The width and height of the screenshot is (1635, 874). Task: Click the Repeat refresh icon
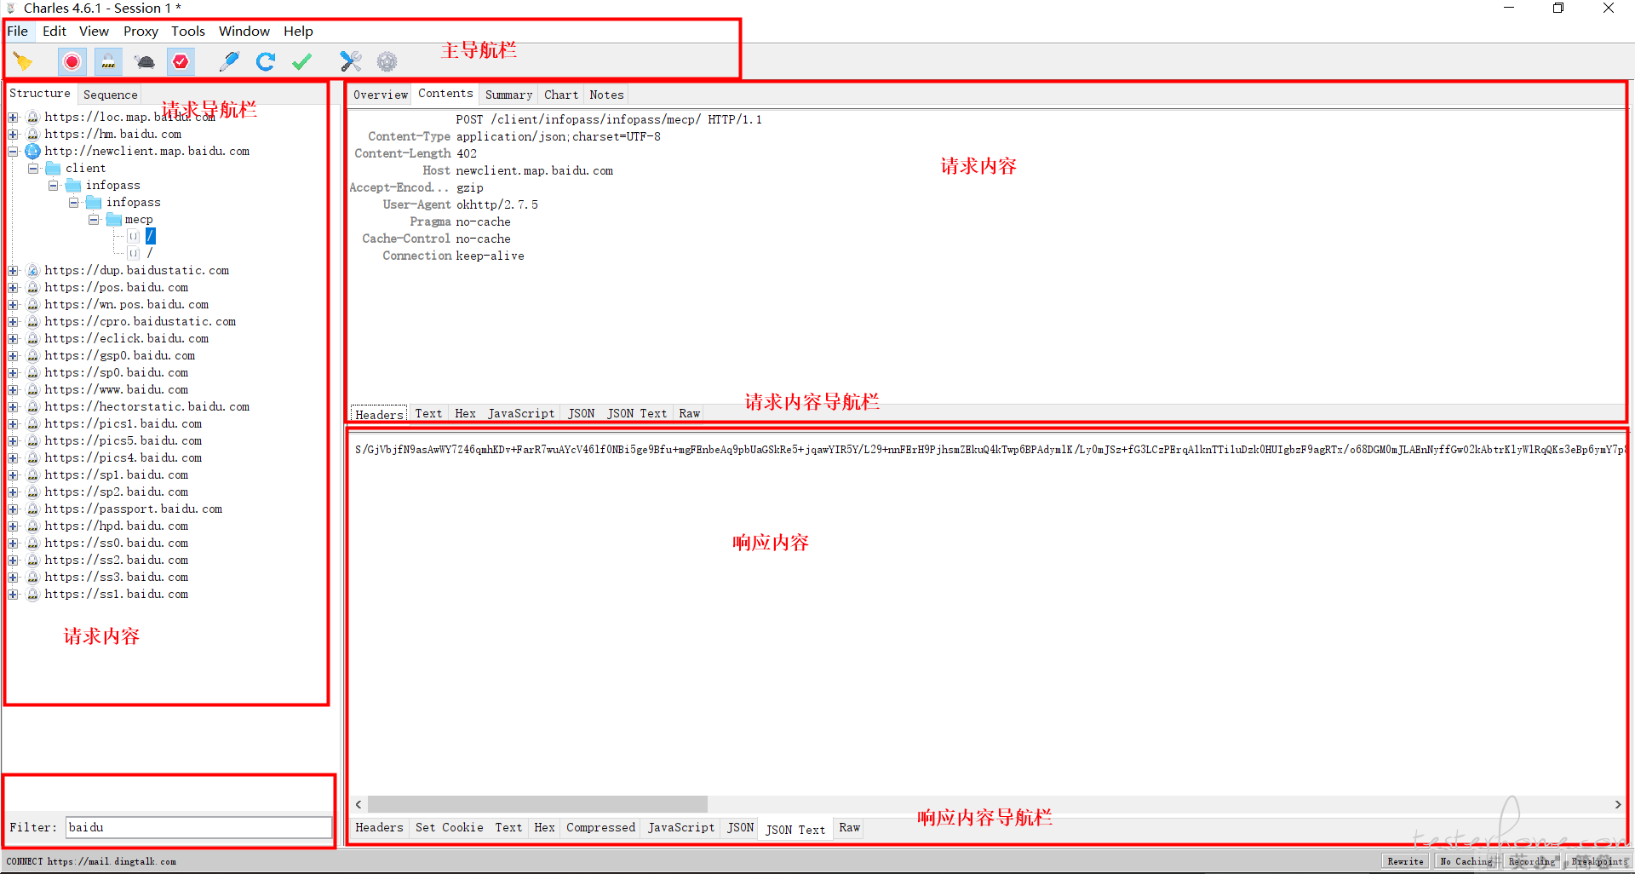coord(266,61)
